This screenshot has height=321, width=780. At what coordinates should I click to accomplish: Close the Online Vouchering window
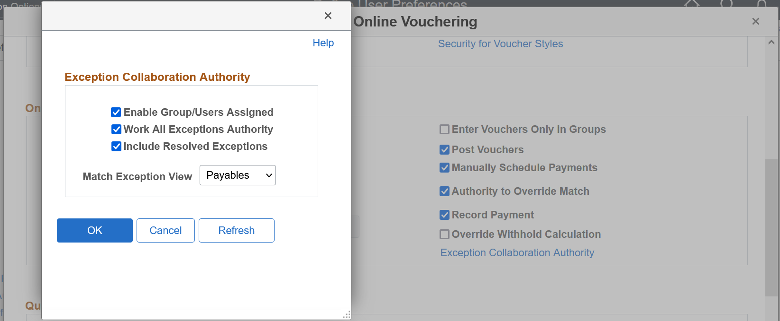click(x=755, y=22)
